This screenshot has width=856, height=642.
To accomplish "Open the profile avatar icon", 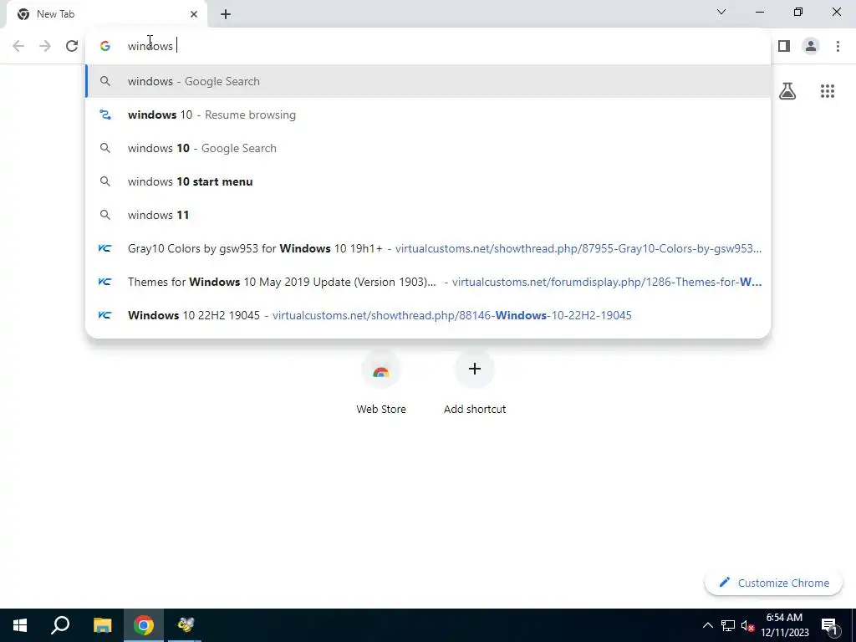I will [811, 46].
